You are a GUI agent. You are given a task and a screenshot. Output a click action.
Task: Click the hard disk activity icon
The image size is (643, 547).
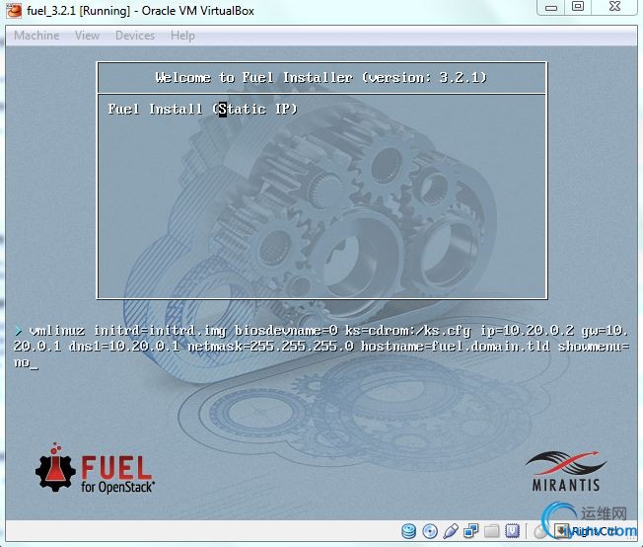tap(408, 531)
